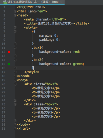Select the 课时131 html file tab
Viewport: 103px width, 138px height.
(x=32, y=2)
